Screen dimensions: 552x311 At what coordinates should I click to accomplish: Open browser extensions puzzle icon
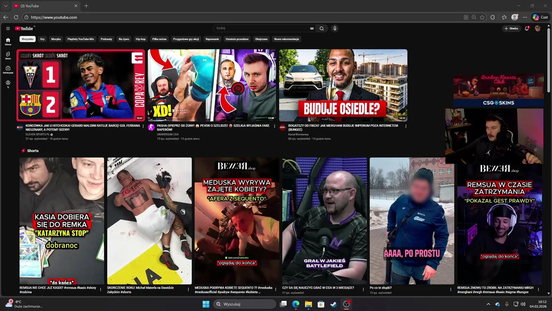point(493,17)
